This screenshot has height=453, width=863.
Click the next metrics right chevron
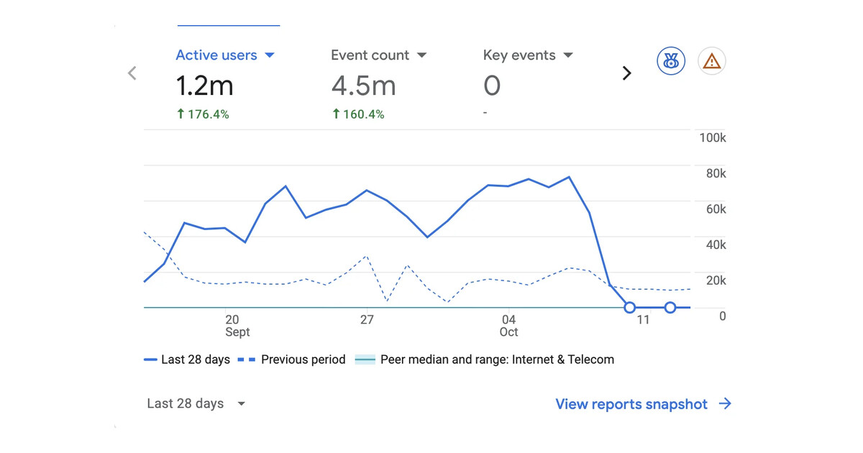pyautogui.click(x=626, y=73)
